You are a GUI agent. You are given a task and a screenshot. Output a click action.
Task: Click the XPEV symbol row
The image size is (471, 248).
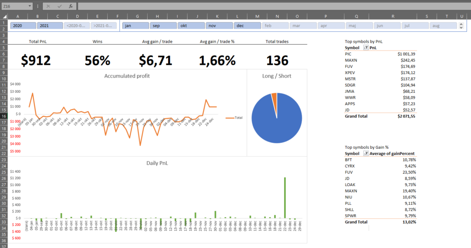pyautogui.click(x=380, y=73)
